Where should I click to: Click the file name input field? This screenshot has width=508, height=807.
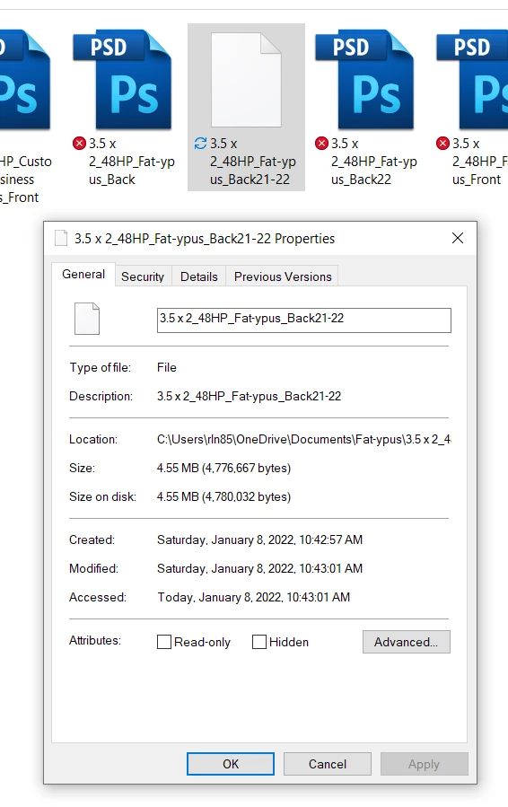click(304, 320)
